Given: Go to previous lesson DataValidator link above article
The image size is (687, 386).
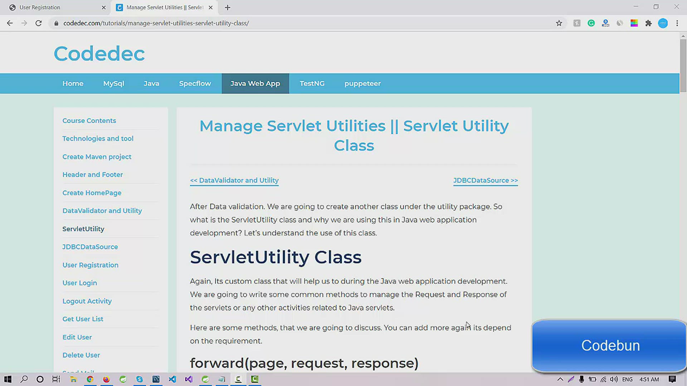Looking at the screenshot, I should (234, 180).
